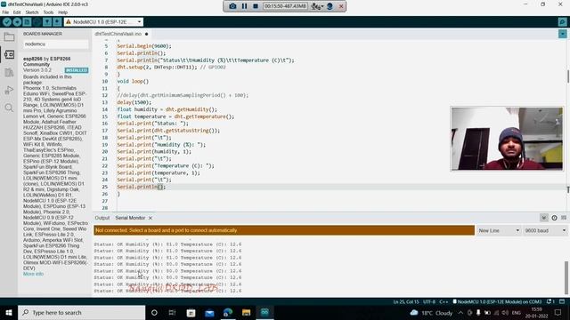Expand hidden system tray icons chevron
This screenshot has width=570, height=320.
(x=460, y=312)
